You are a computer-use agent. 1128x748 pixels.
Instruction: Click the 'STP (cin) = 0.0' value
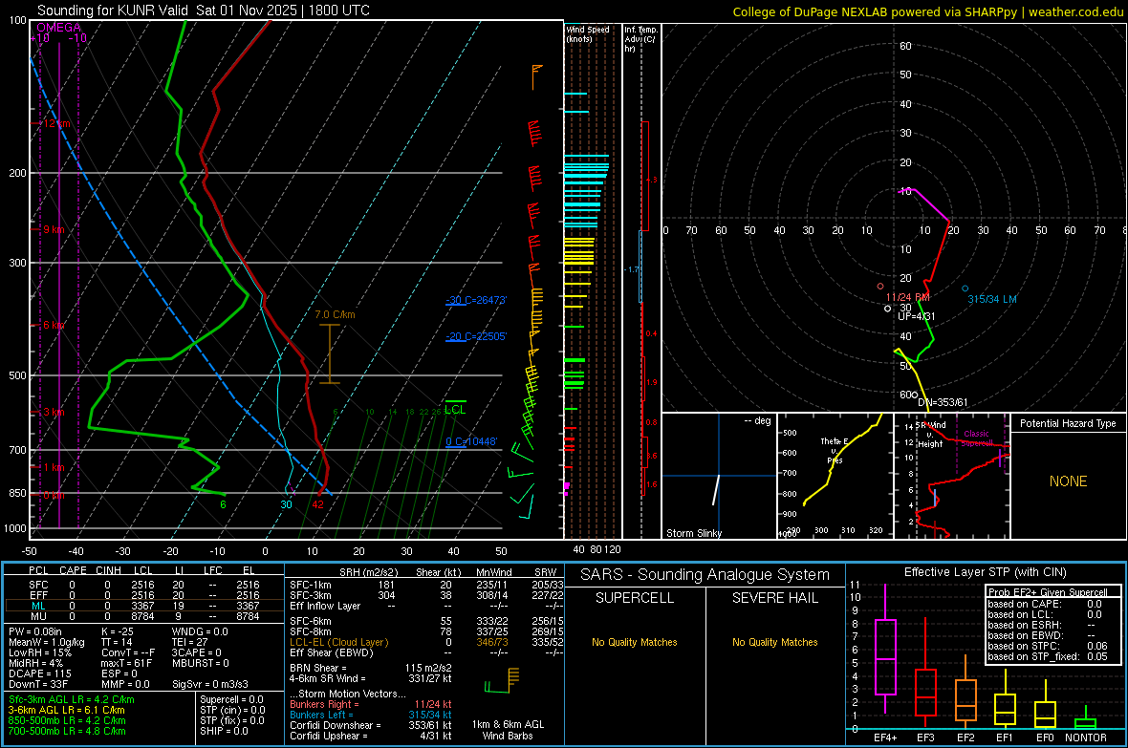click(232, 710)
